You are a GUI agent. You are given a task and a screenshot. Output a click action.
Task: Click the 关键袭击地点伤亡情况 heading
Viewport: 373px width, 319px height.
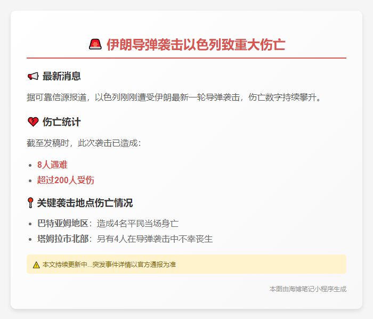click(x=85, y=203)
